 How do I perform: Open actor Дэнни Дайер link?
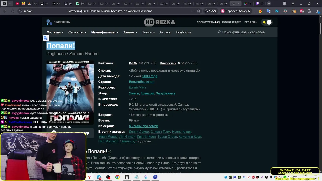[139, 132]
